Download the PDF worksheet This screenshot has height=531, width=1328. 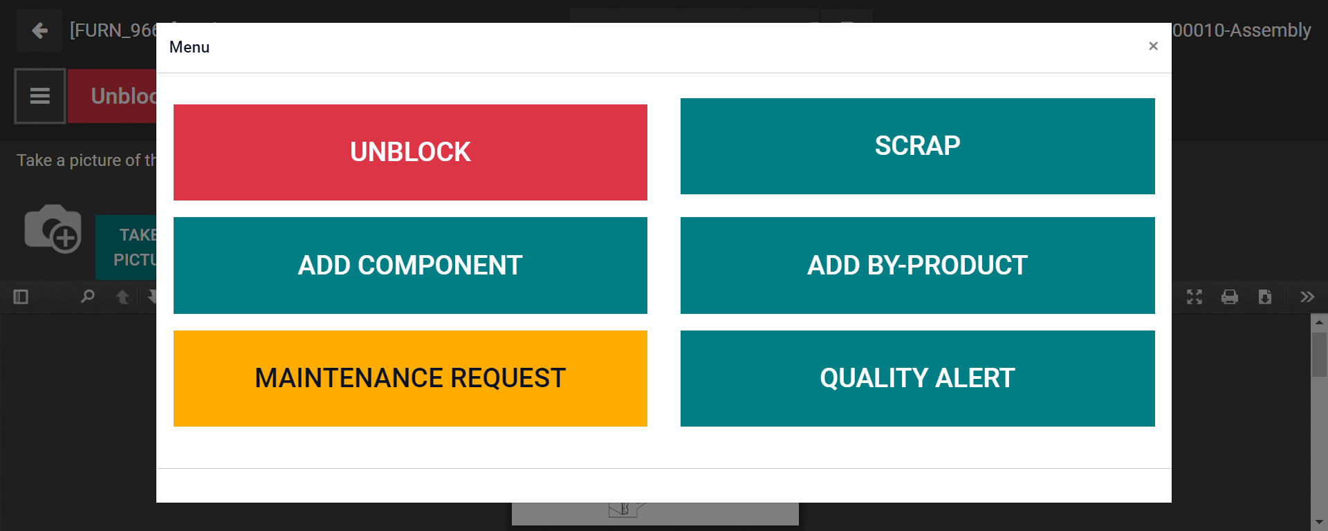(x=1265, y=297)
